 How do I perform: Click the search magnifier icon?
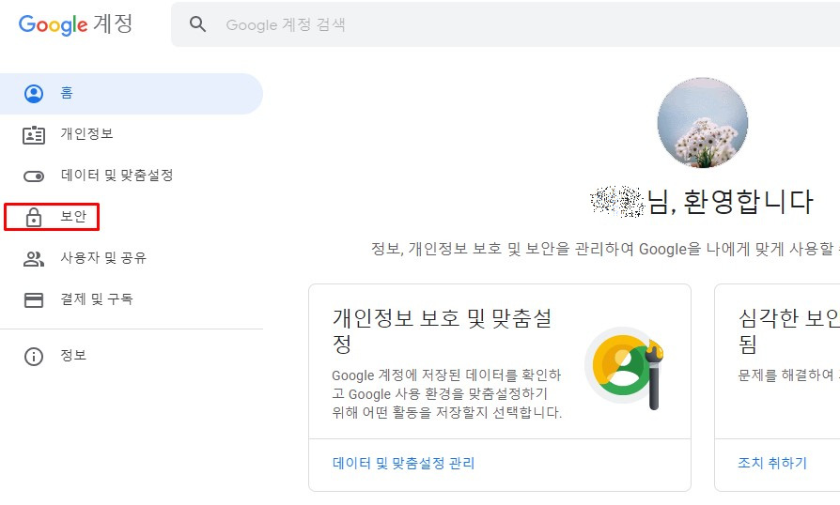coord(197,24)
